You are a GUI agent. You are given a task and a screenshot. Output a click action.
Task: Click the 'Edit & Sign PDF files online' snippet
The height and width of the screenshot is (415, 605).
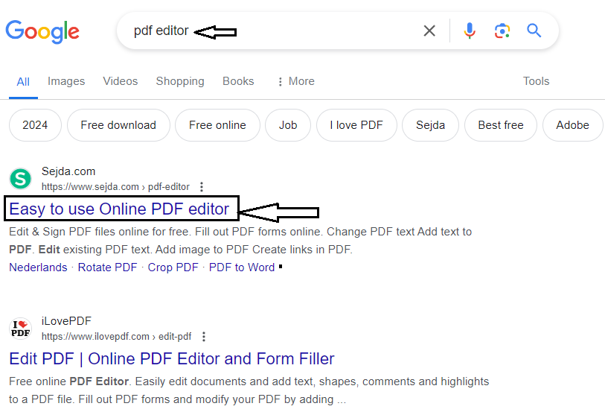[240, 241]
